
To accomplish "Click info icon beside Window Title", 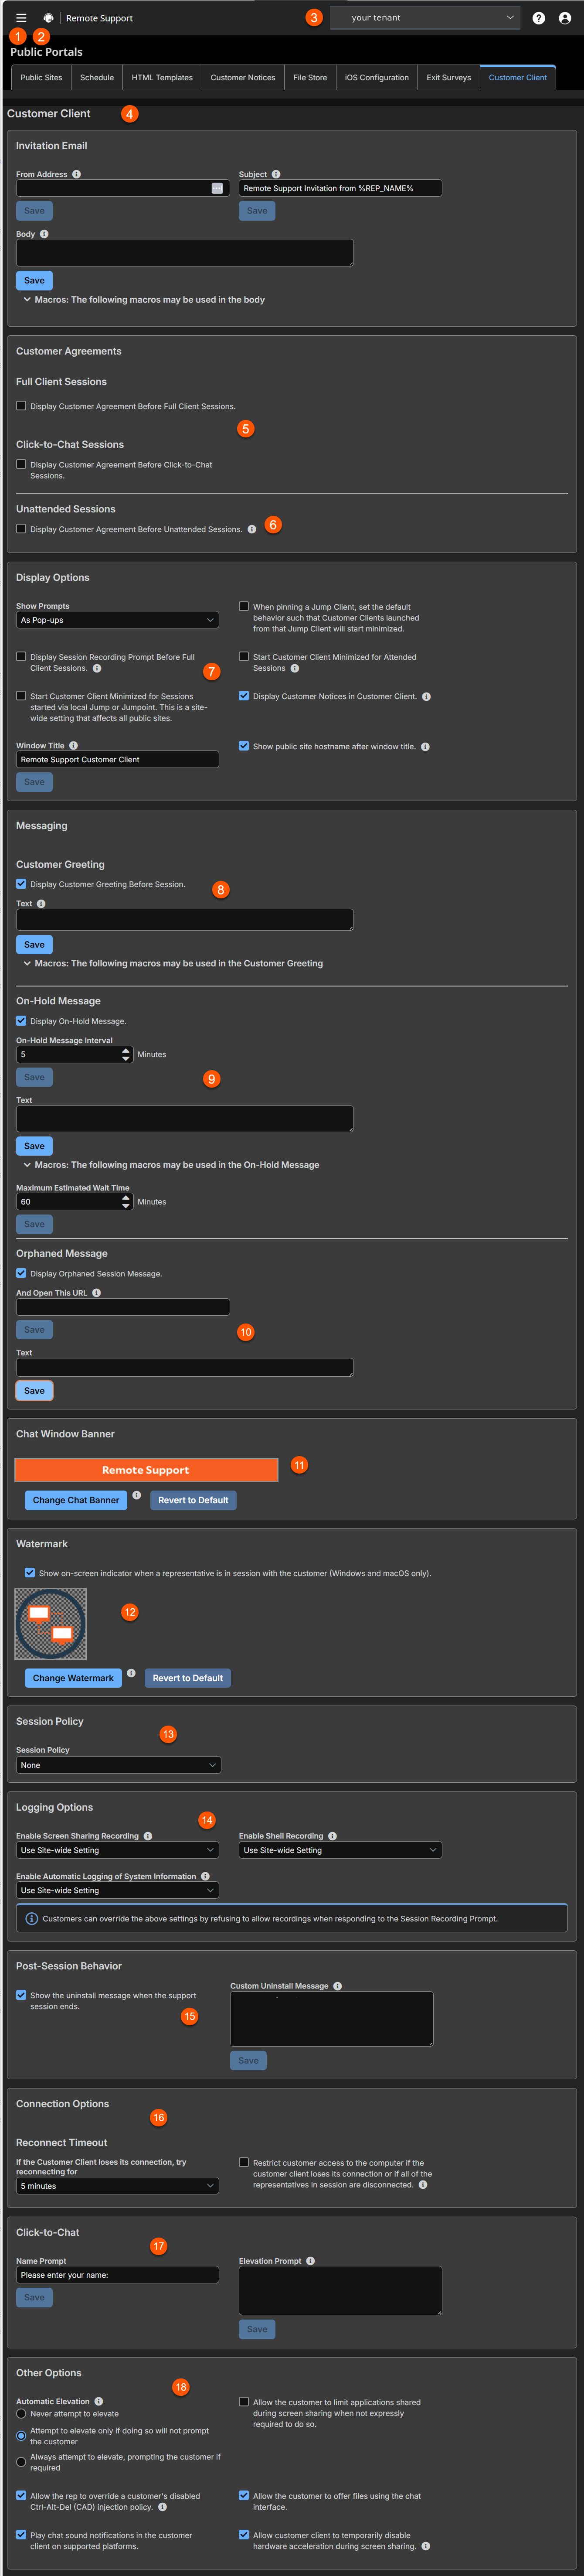I will [73, 745].
